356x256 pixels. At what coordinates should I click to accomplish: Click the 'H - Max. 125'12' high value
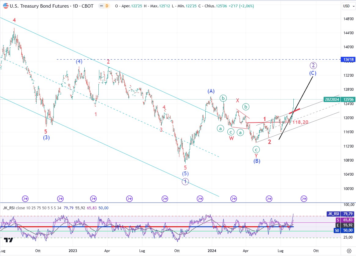point(157,6)
